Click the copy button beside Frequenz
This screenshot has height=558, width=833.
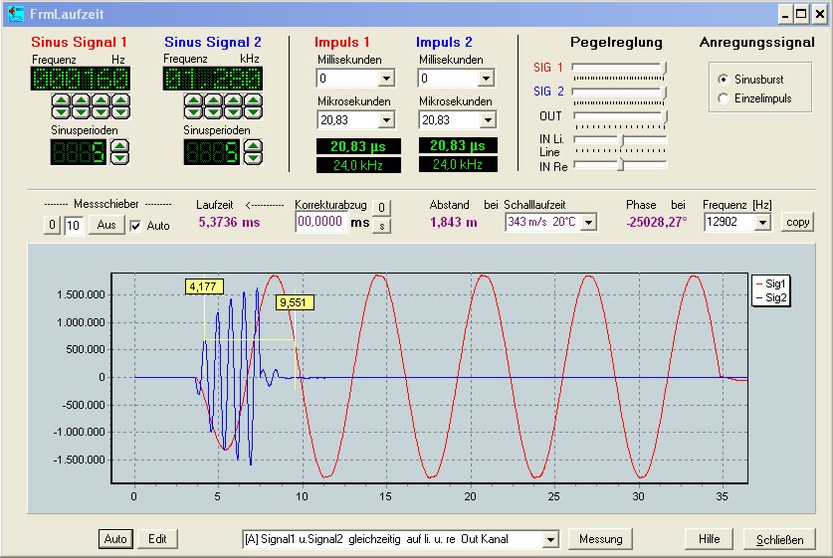pyautogui.click(x=796, y=222)
